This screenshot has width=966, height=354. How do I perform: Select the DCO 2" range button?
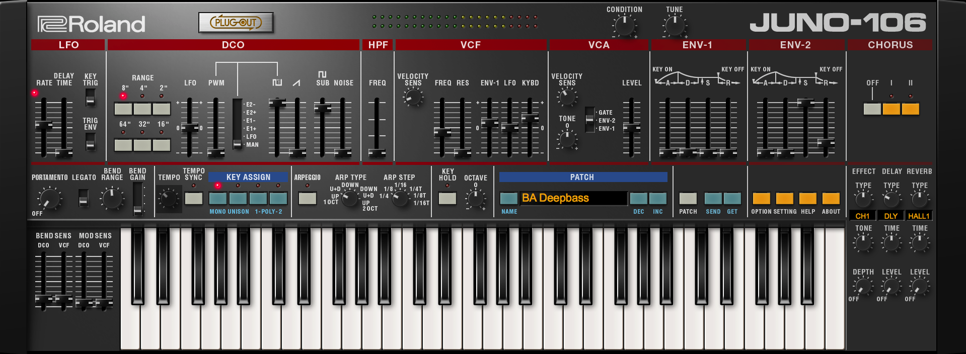coord(162,109)
